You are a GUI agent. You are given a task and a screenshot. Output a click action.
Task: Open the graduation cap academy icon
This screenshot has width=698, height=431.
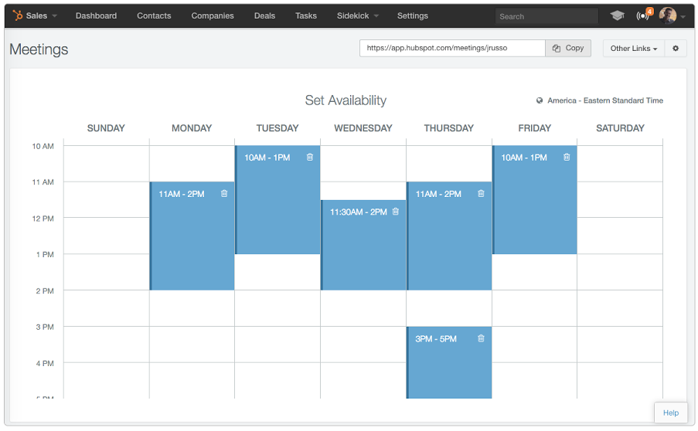617,15
